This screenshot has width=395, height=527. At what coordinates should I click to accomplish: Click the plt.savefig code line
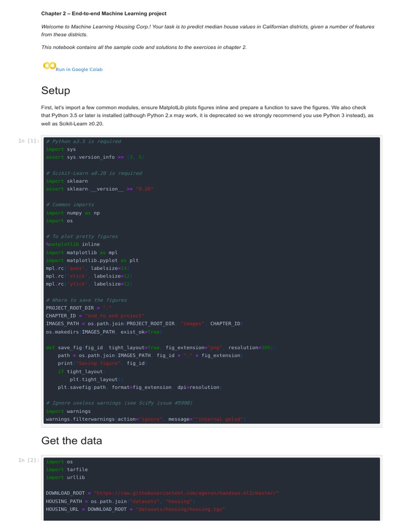[x=139, y=387]
